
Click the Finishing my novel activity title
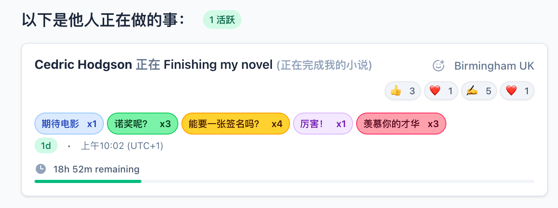click(218, 65)
